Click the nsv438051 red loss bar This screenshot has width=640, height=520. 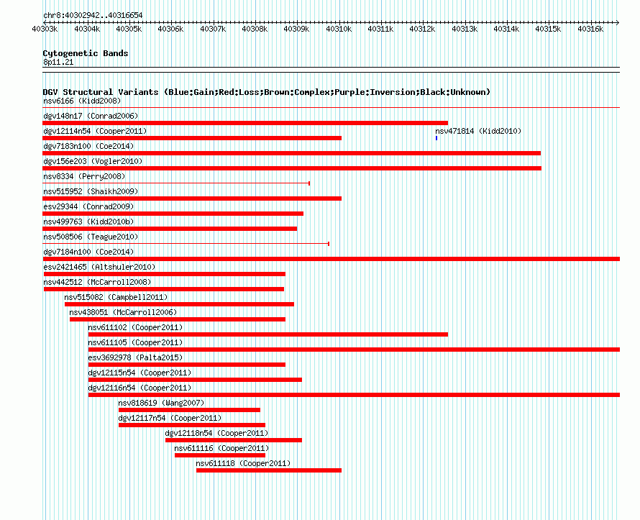click(178, 319)
